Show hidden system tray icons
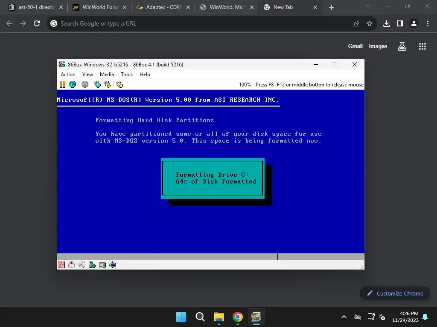The width and height of the screenshot is (437, 327). pos(344,317)
